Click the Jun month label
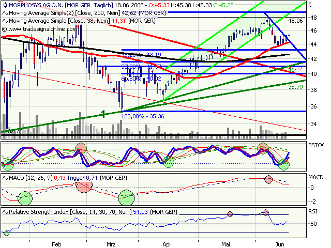The width and height of the screenshot is (331, 248). (280, 244)
